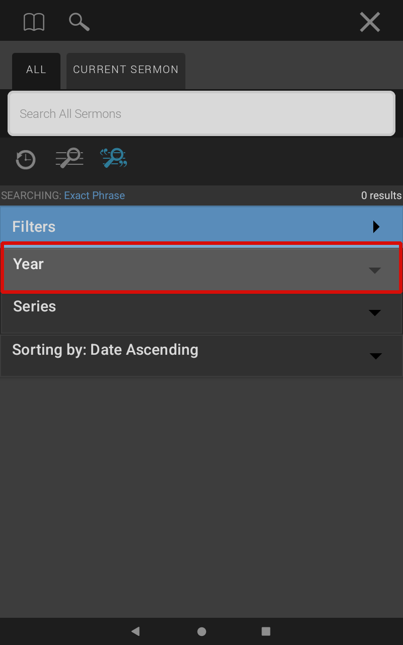Tap the magnifying glass search icon
The image size is (403, 645).
tap(79, 22)
